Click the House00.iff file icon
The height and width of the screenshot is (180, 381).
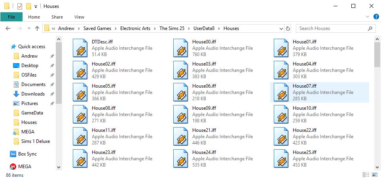point(180,48)
